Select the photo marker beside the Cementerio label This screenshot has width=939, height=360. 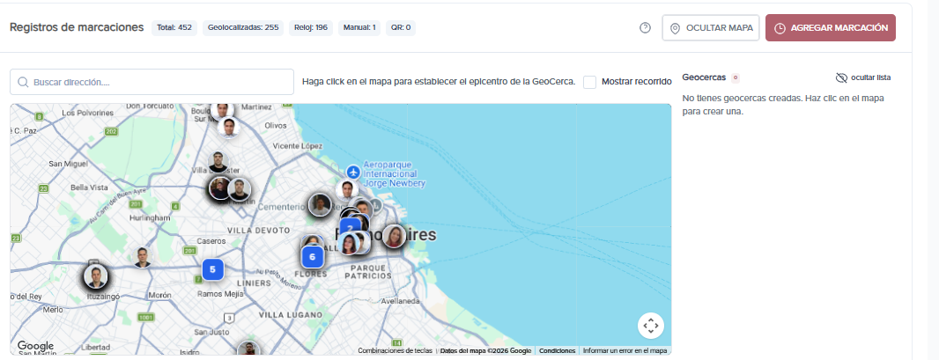coord(321,204)
